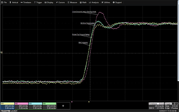Select the M4 memory trace descriptor

(x=49, y=106)
